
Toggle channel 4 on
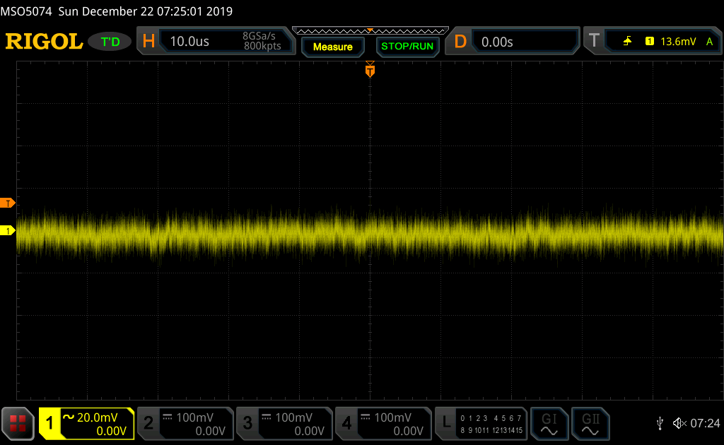click(x=346, y=423)
